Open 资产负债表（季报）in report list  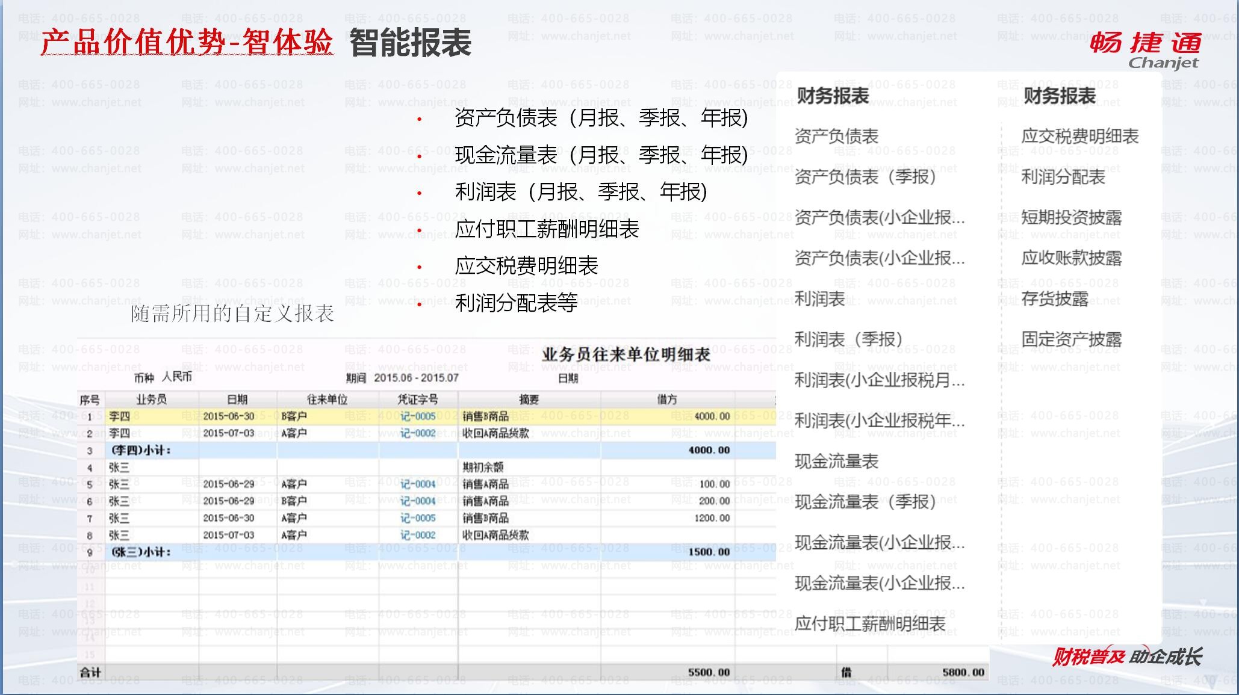pos(865,177)
